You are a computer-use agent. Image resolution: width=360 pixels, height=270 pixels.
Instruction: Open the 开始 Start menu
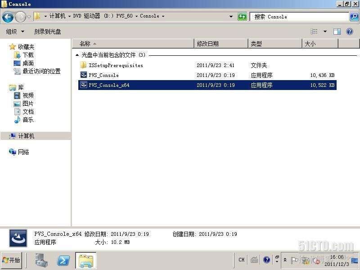pyautogui.click(x=11, y=260)
